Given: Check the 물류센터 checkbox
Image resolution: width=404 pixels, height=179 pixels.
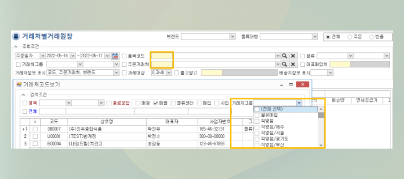Looking at the screenshot, I should click(x=173, y=103).
